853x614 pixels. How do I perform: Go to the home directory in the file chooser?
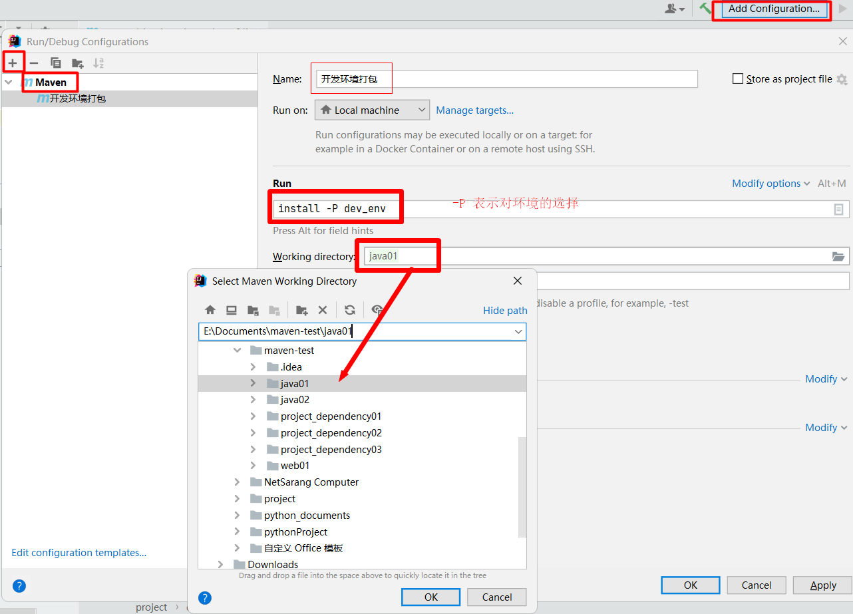(x=210, y=310)
